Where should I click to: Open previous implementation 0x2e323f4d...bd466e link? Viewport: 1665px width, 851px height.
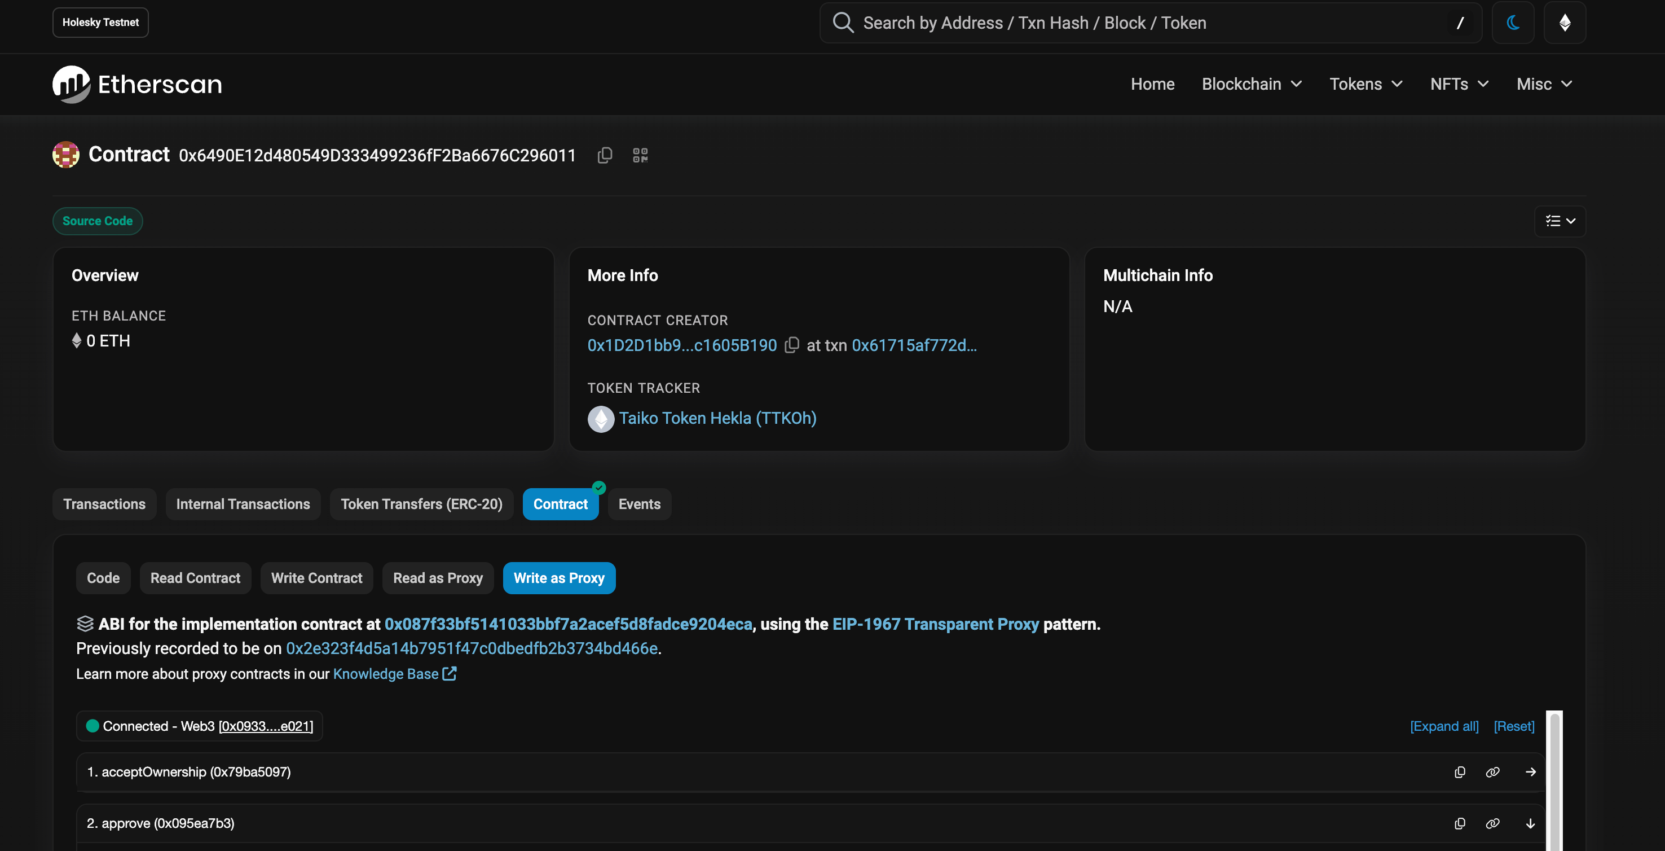pos(472,648)
